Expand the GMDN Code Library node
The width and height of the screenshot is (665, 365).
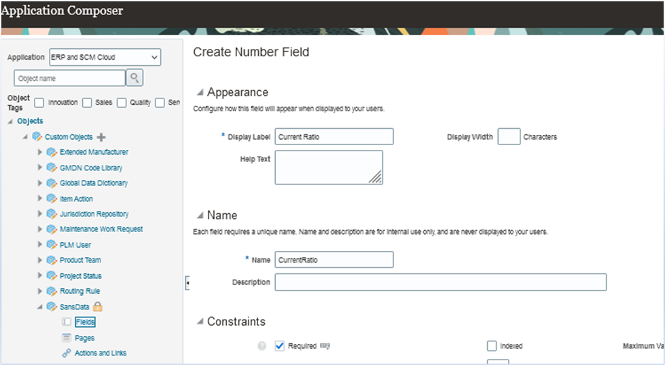click(x=40, y=168)
